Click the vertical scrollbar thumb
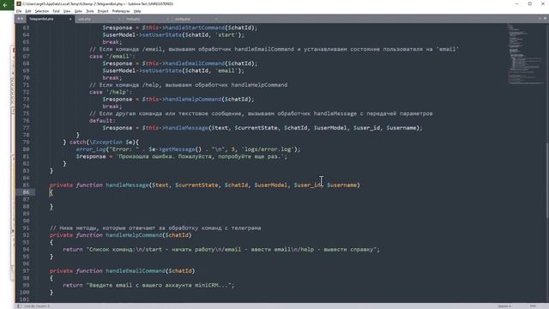 click(x=547, y=180)
